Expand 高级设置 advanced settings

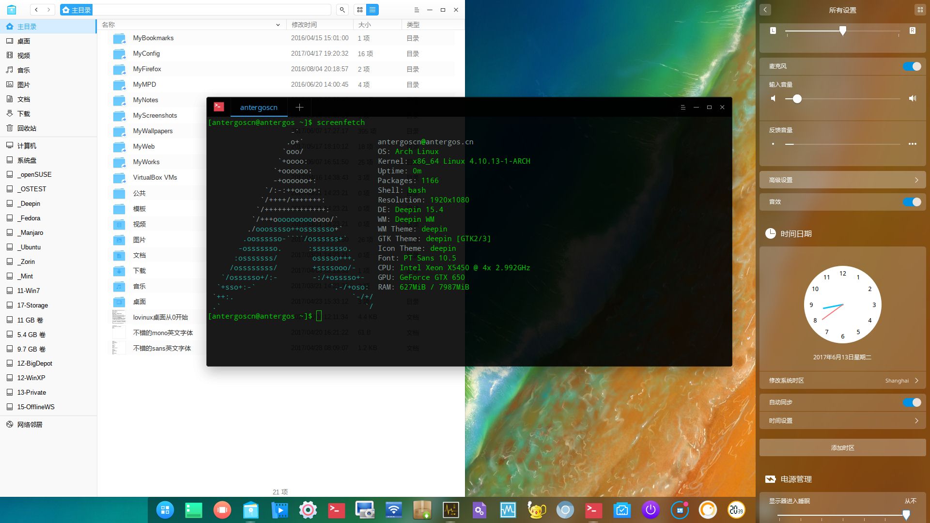click(843, 180)
